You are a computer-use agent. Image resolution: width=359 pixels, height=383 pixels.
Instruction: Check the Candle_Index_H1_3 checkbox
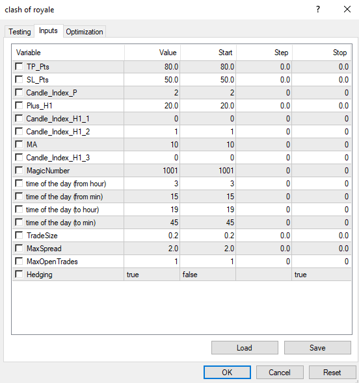(x=19, y=157)
